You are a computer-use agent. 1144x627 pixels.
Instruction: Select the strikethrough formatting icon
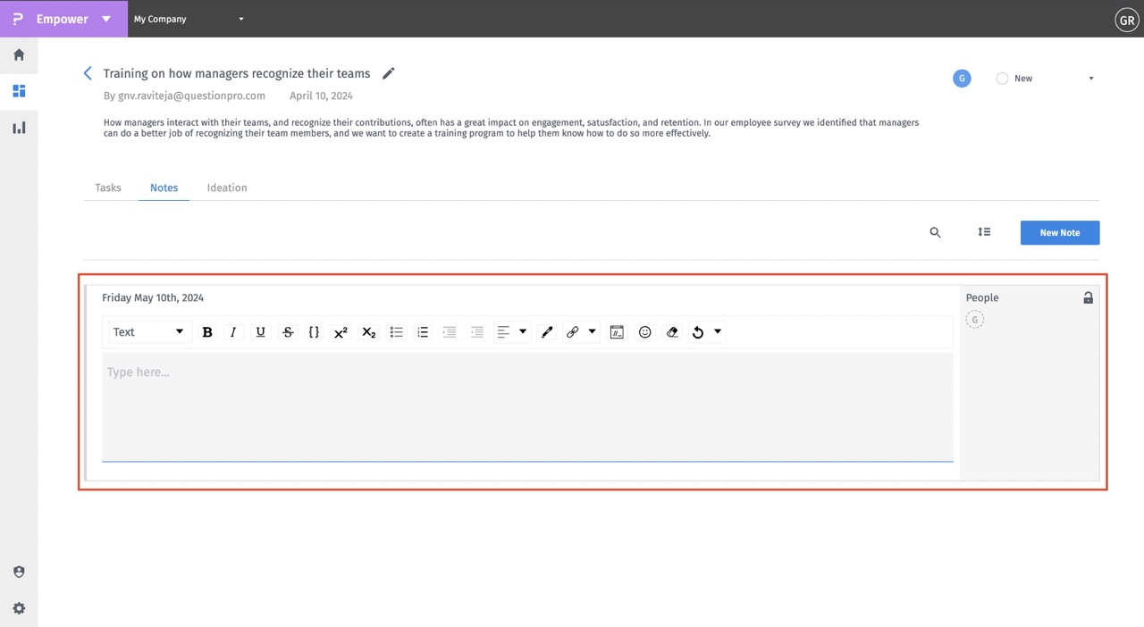288,331
